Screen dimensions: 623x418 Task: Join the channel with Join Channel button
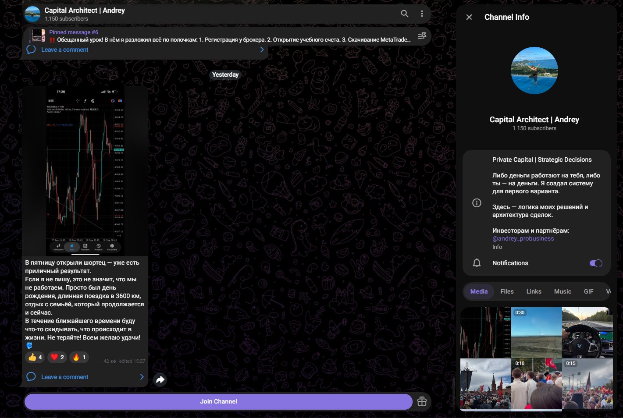pos(218,402)
